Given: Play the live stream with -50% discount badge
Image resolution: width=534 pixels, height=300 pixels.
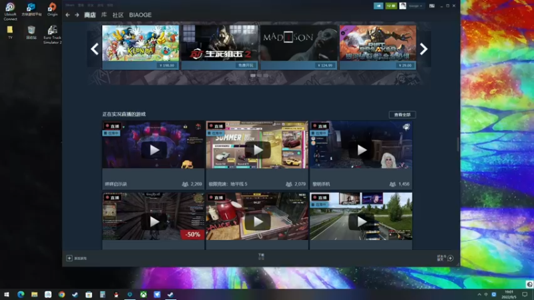Looking at the screenshot, I should tap(154, 222).
